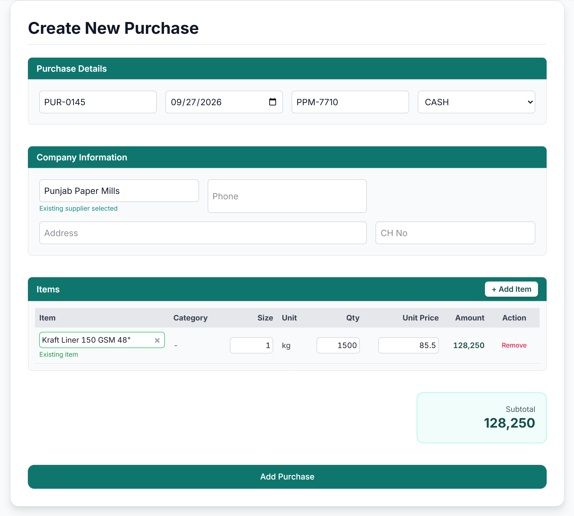Click the Company Information section header
The width and height of the screenshot is (574, 516).
pos(287,157)
